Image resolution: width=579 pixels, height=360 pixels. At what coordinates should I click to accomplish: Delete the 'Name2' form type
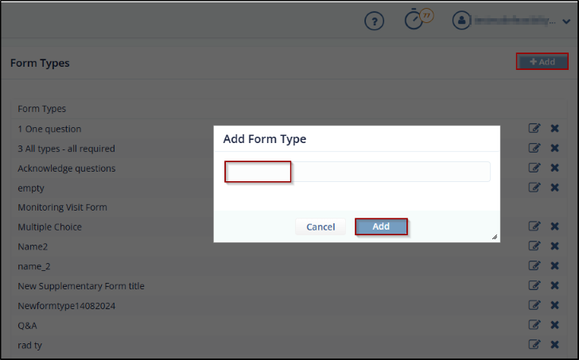pyautogui.click(x=554, y=246)
